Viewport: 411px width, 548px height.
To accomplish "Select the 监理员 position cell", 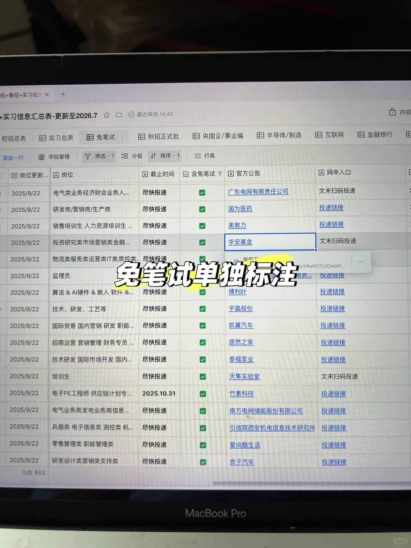I will [x=94, y=276].
